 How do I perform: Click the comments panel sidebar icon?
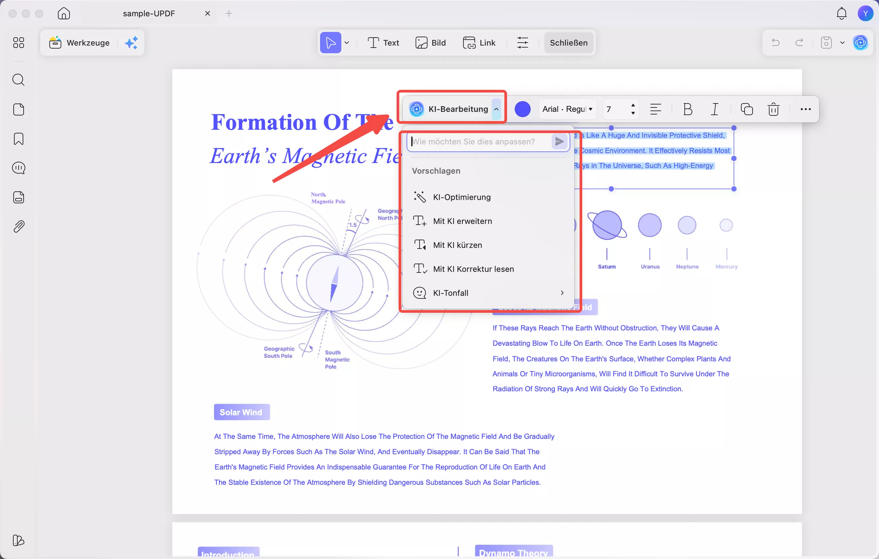click(18, 168)
